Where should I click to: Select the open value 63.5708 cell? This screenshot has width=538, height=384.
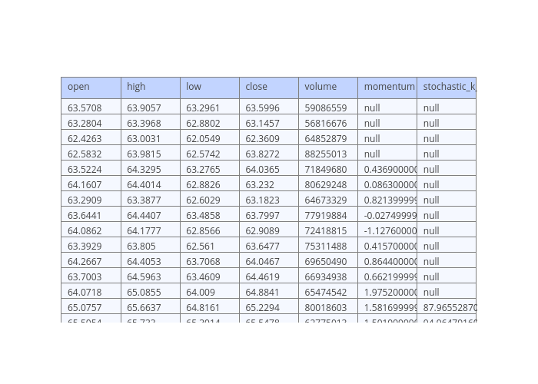pyautogui.click(x=91, y=108)
